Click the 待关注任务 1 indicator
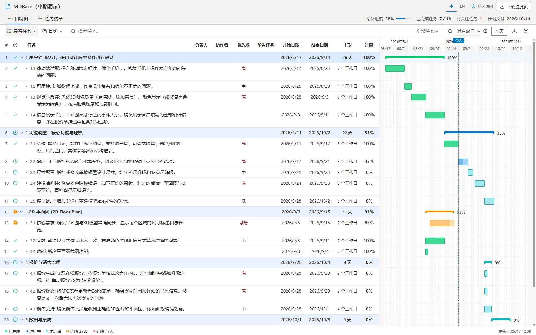Image resolution: width=536 pixels, height=335 pixels. (469, 19)
